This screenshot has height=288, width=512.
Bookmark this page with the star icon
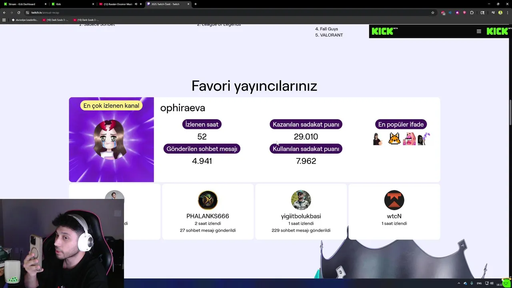point(433,12)
